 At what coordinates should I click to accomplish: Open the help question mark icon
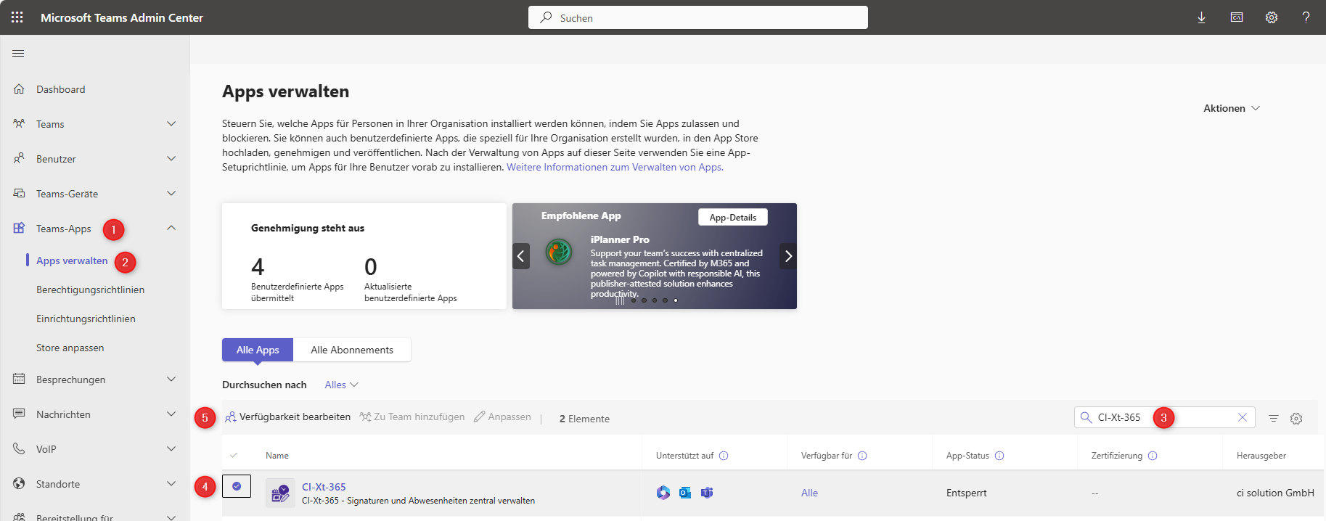1306,17
